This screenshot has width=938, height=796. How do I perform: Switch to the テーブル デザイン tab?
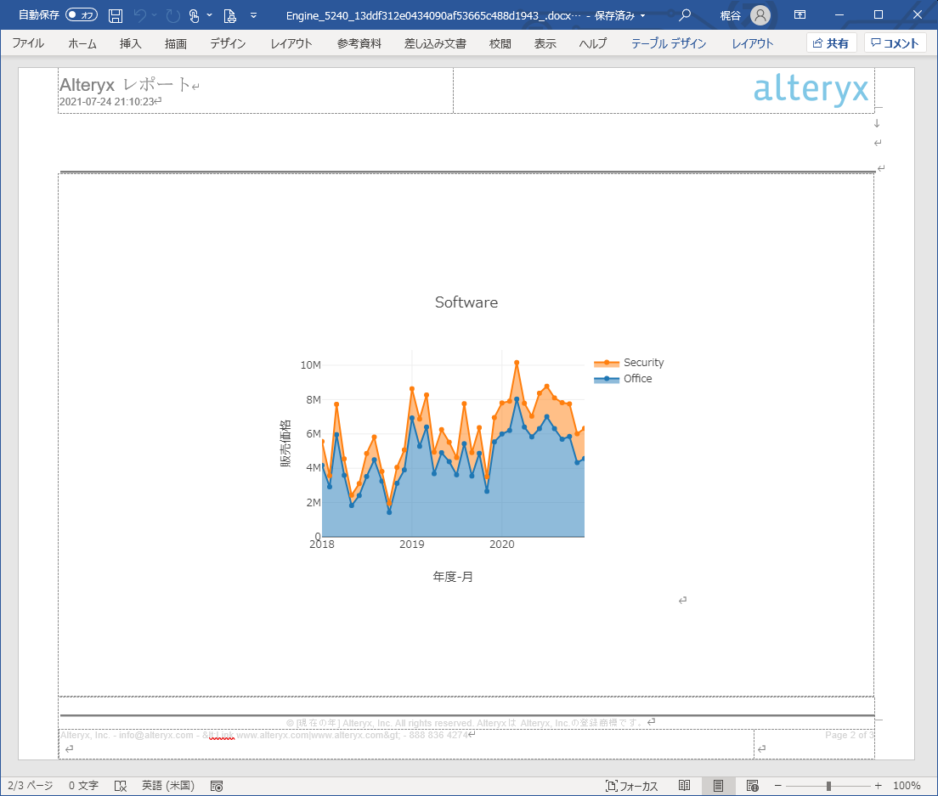[668, 43]
